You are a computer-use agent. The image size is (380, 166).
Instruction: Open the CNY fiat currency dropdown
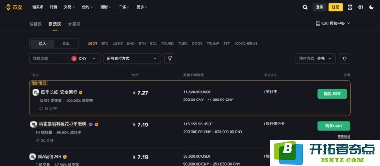[84, 59]
